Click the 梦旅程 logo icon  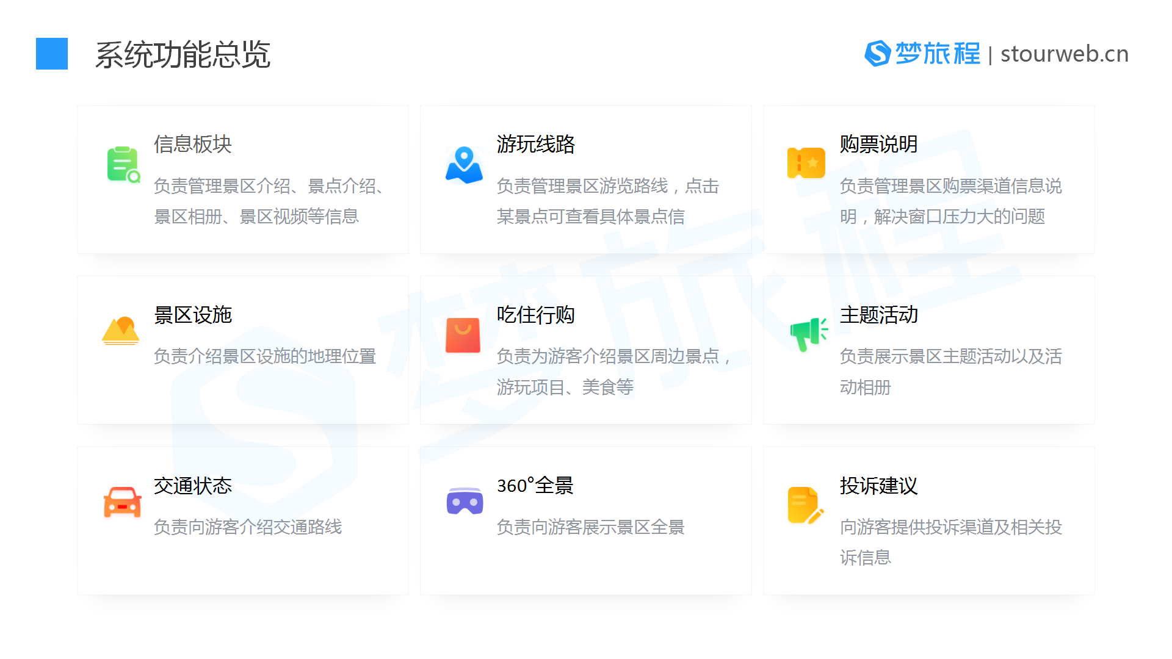(878, 54)
